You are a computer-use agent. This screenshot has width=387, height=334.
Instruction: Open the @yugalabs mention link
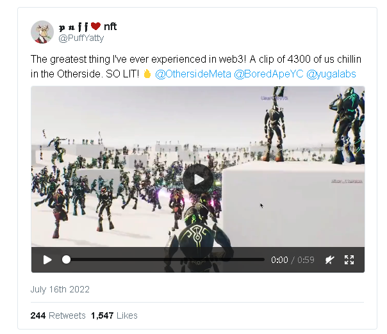(x=331, y=74)
